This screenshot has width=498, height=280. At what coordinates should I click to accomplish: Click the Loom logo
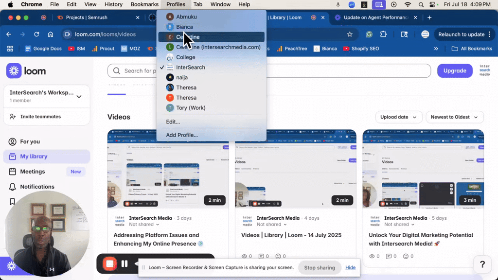pyautogui.click(x=26, y=71)
